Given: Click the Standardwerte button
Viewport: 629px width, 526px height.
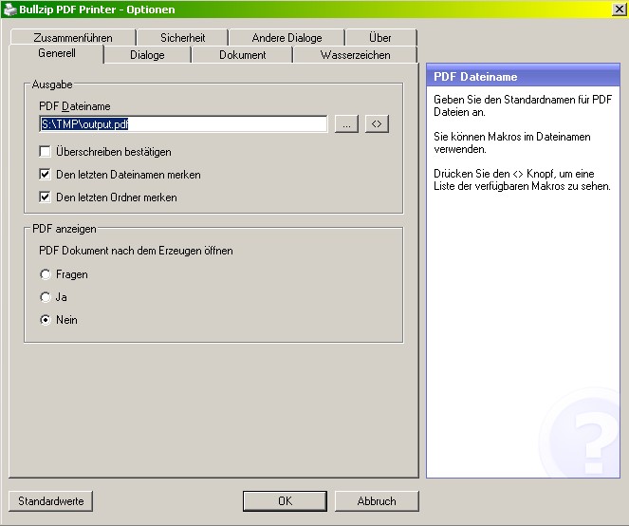Looking at the screenshot, I should (x=51, y=501).
